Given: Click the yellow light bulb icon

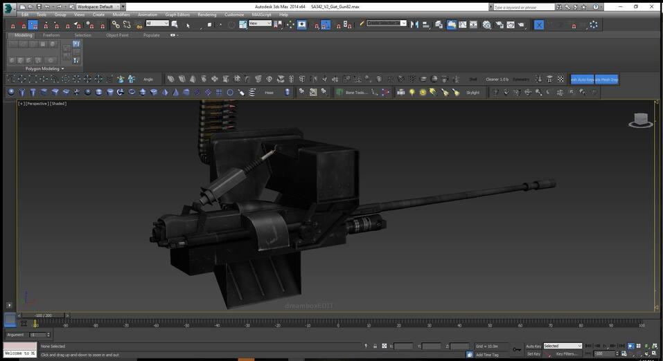Looking at the screenshot, I should pos(412,92).
